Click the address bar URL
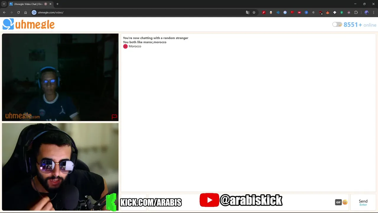Screen dimensions: 378x213 pyautogui.click(x=50, y=12)
